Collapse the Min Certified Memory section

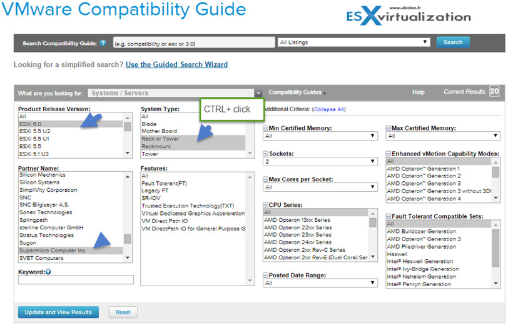click(x=266, y=128)
